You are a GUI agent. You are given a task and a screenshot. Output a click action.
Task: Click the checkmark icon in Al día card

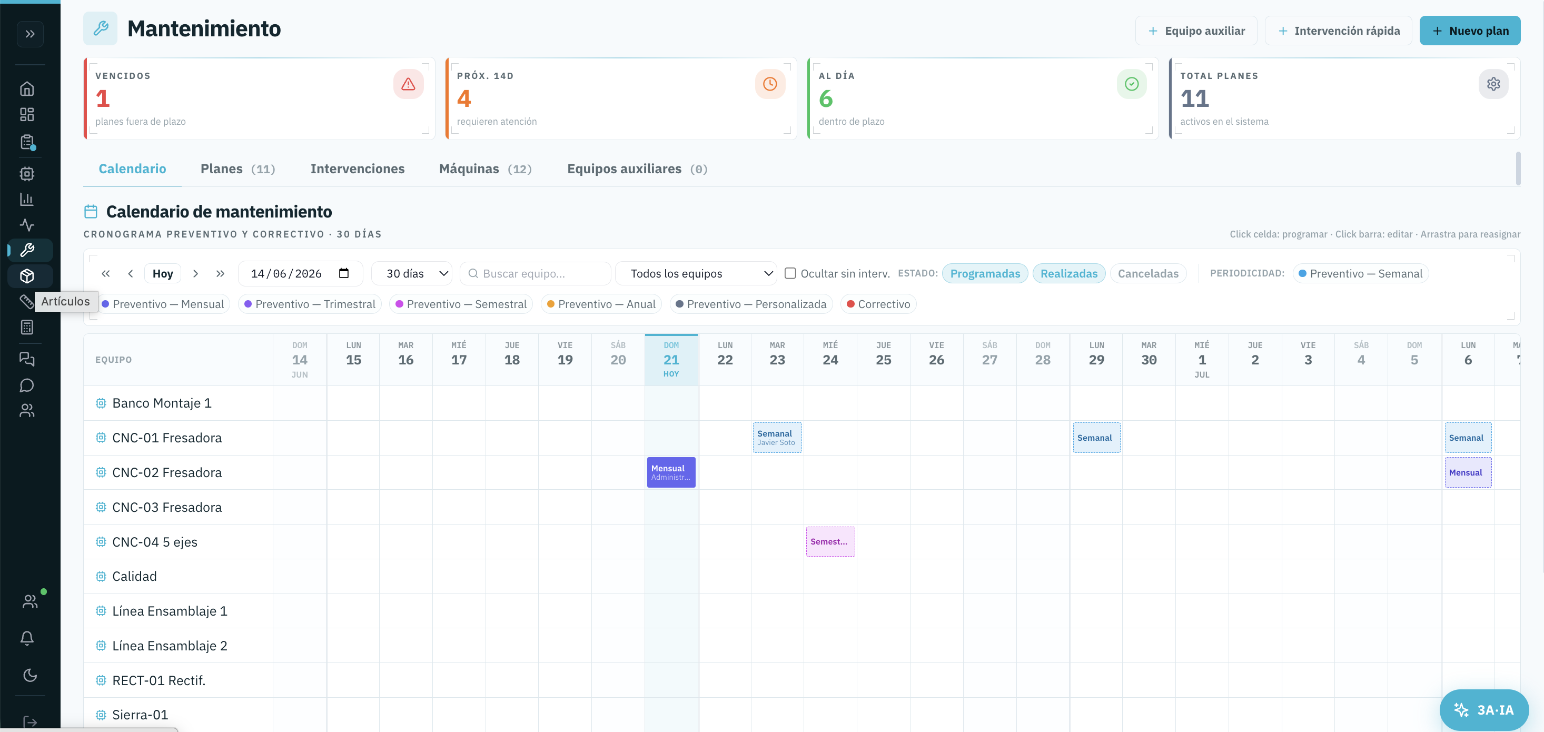point(1132,84)
